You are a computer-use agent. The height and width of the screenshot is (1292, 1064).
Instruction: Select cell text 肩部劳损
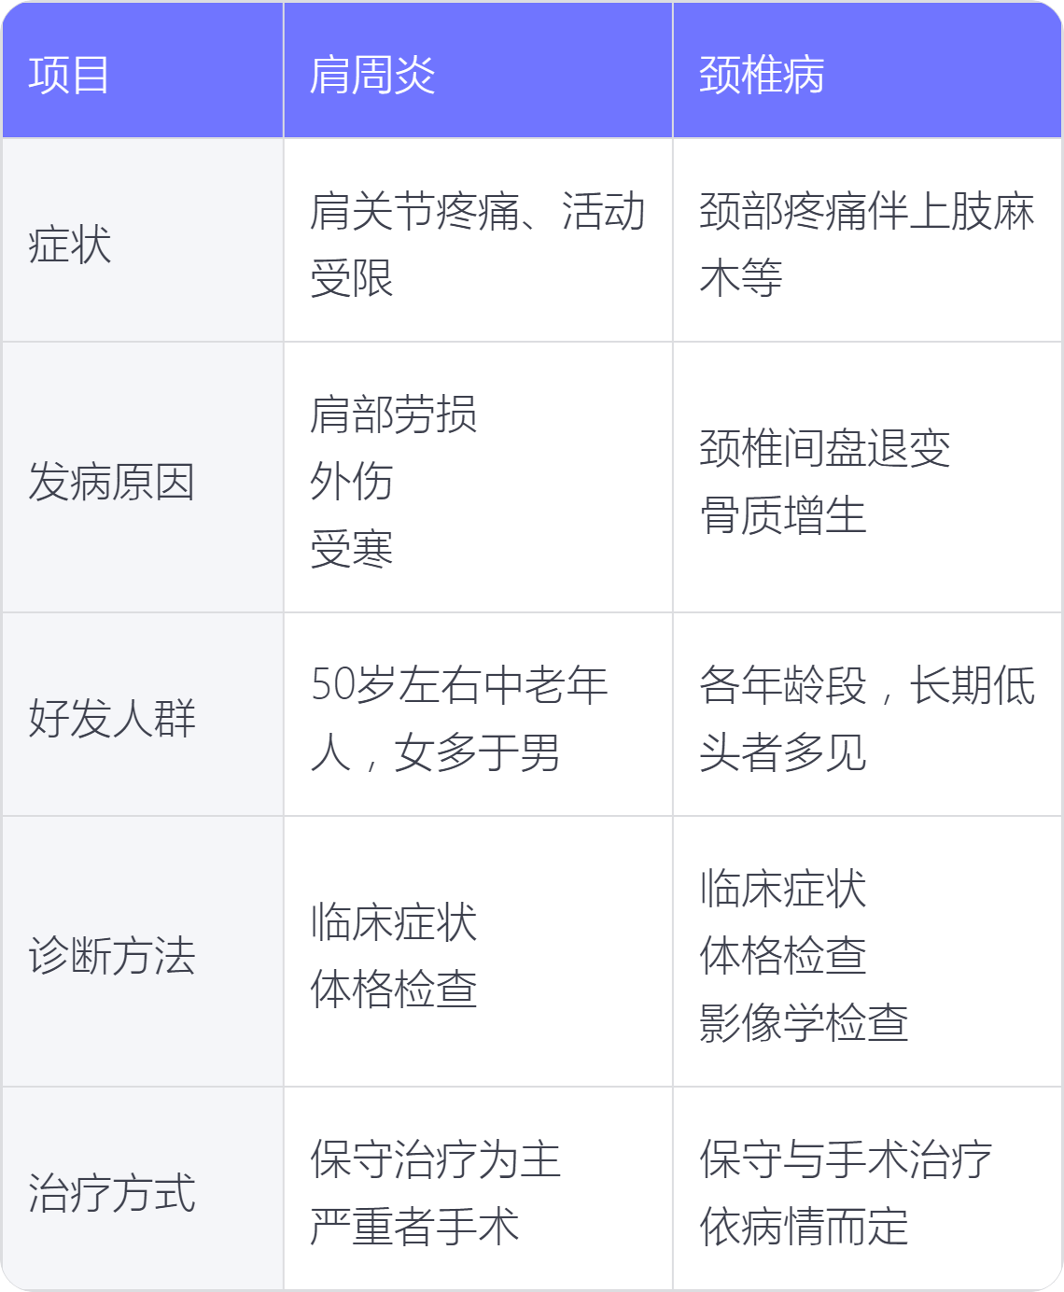394,414
